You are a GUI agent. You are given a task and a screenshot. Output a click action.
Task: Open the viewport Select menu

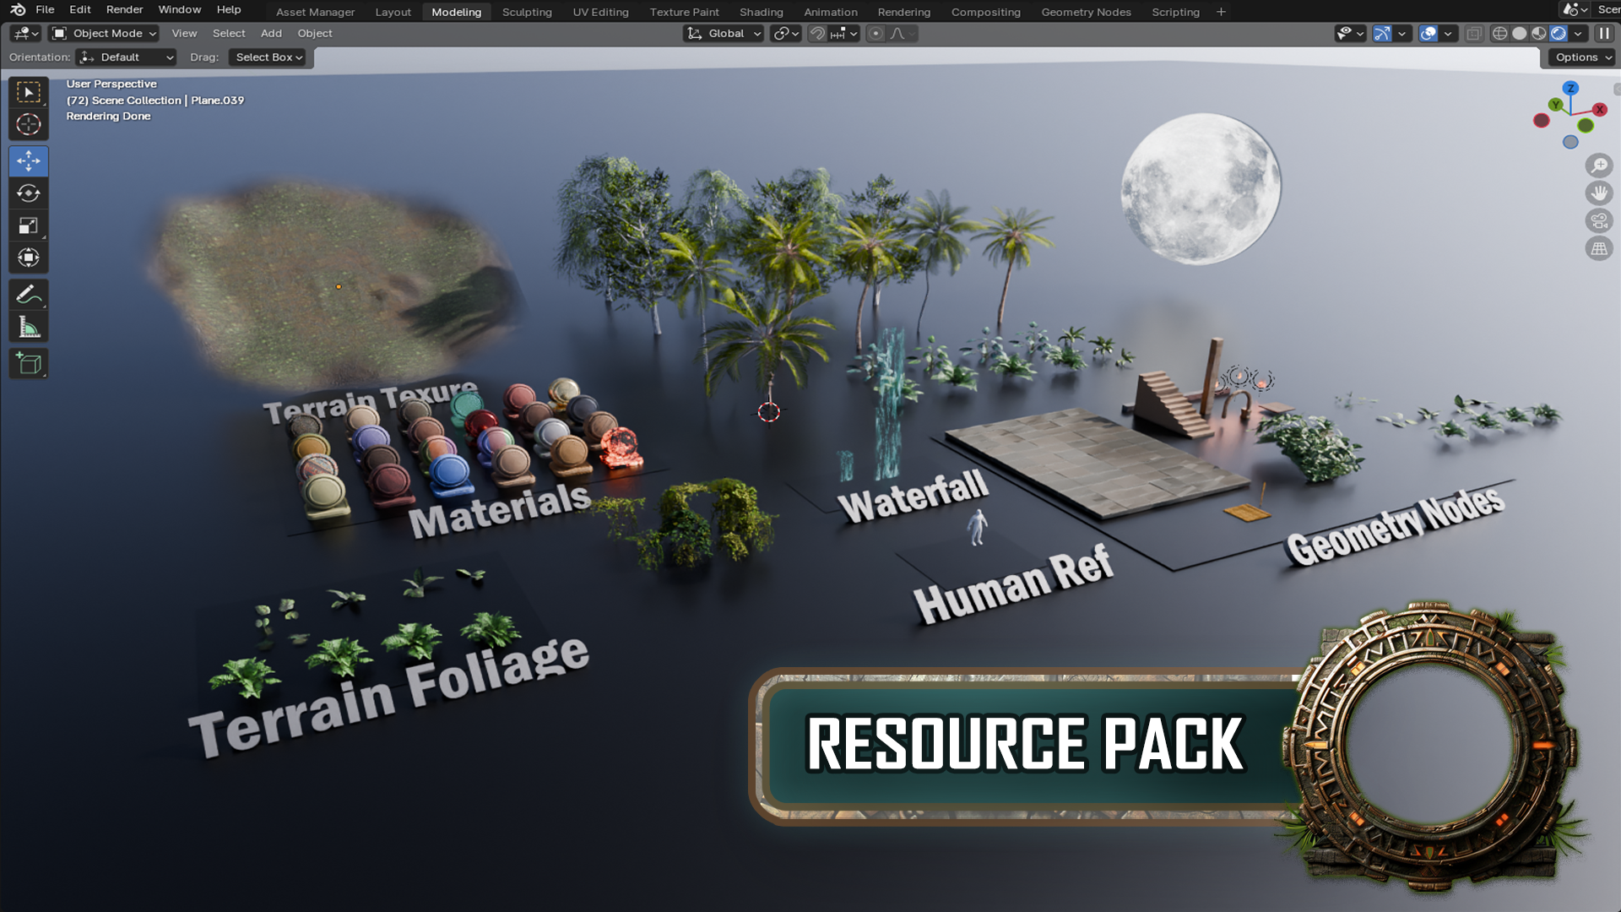[229, 34]
